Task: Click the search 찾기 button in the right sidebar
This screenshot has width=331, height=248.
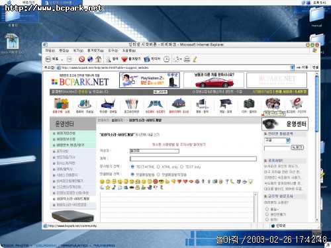Action: click(297, 147)
